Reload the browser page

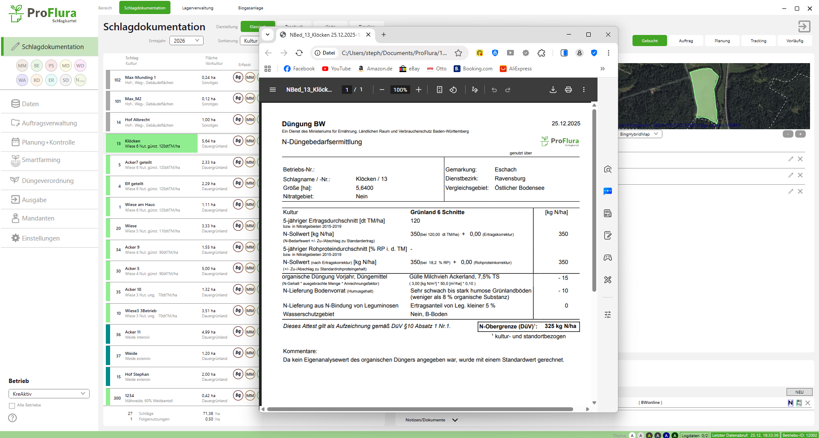(x=299, y=53)
